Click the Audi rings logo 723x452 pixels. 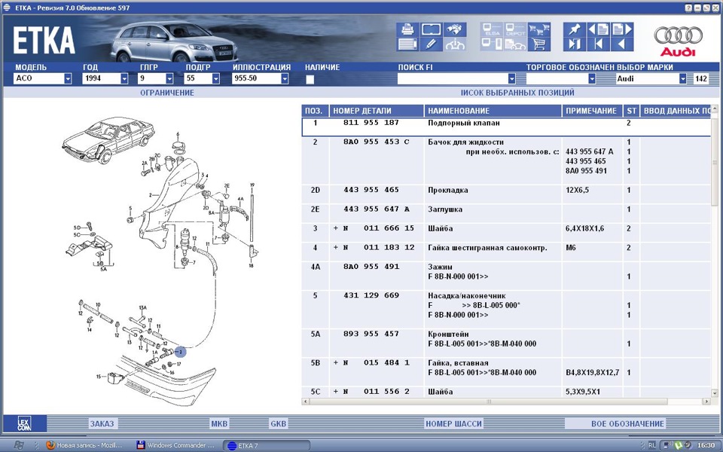[x=676, y=34]
